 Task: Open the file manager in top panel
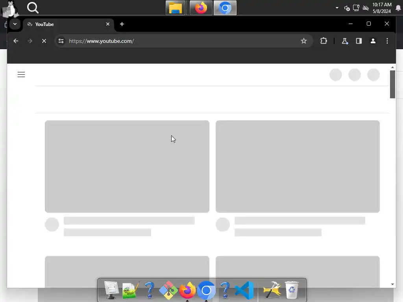tap(176, 8)
